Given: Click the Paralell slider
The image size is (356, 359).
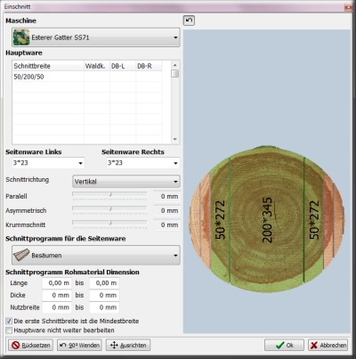Looking at the screenshot, I should [109, 196].
